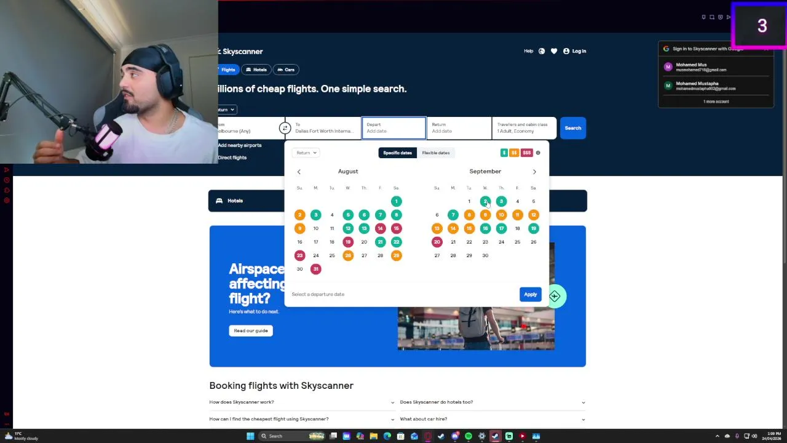This screenshot has width=787, height=443.
Task: Open the Return date field
Action: point(459,128)
